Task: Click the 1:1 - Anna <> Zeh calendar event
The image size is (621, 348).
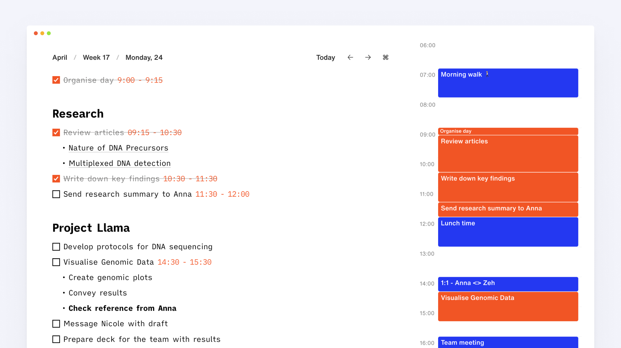Action: [508, 283]
